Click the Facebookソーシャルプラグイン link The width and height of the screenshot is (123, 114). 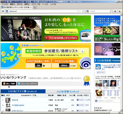click(x=106, y=101)
